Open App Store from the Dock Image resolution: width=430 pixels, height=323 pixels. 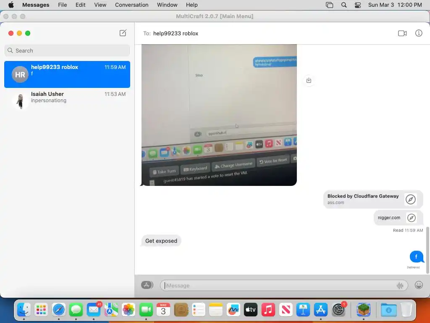pos(320,310)
